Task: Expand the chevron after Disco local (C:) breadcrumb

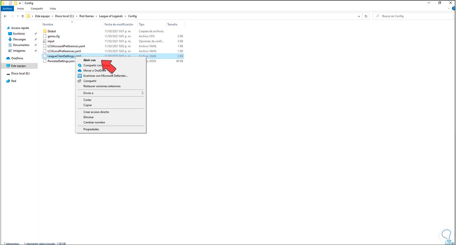Action: 77,16
